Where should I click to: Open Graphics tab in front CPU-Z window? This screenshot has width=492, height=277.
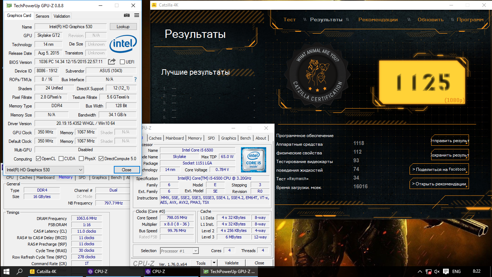229,138
